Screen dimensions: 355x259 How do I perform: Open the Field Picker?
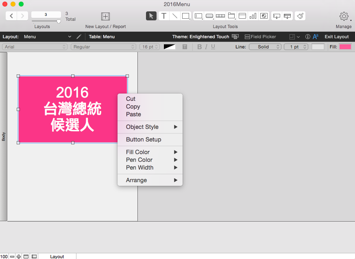tap(260, 37)
